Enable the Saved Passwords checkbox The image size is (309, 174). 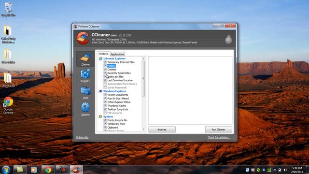[x=105, y=87]
